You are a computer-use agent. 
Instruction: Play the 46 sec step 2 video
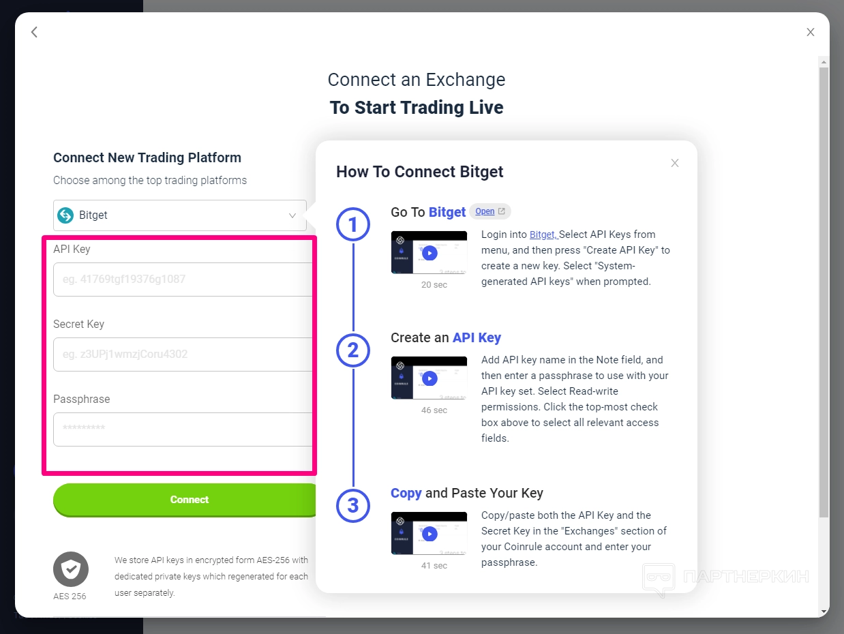(x=429, y=378)
